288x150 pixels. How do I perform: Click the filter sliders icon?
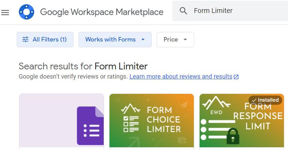tap(26, 39)
